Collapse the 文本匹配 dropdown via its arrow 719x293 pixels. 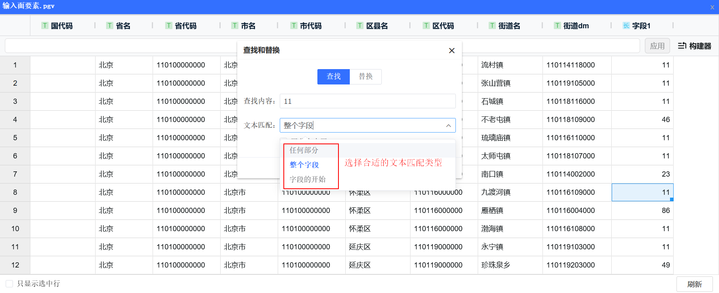[x=449, y=126]
